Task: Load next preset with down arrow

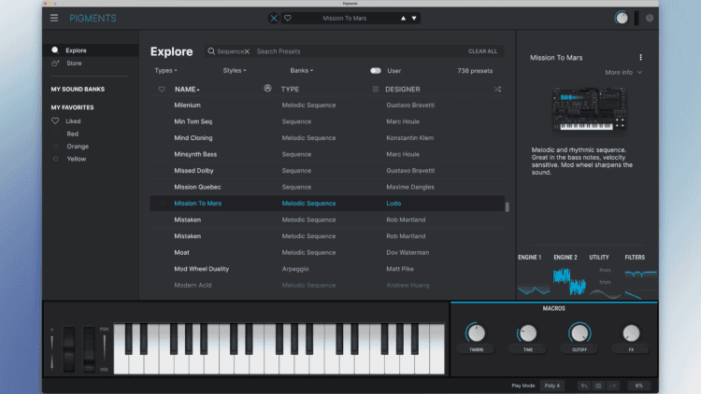Action: point(414,19)
